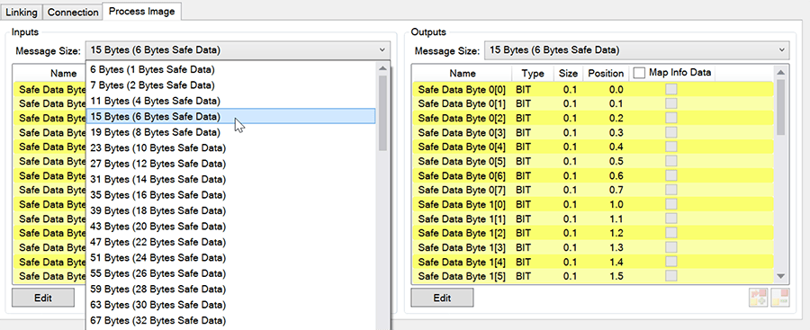Screen dimensions: 810x330
Task: Click the Edit button under Inputs
Action: pos(43,298)
